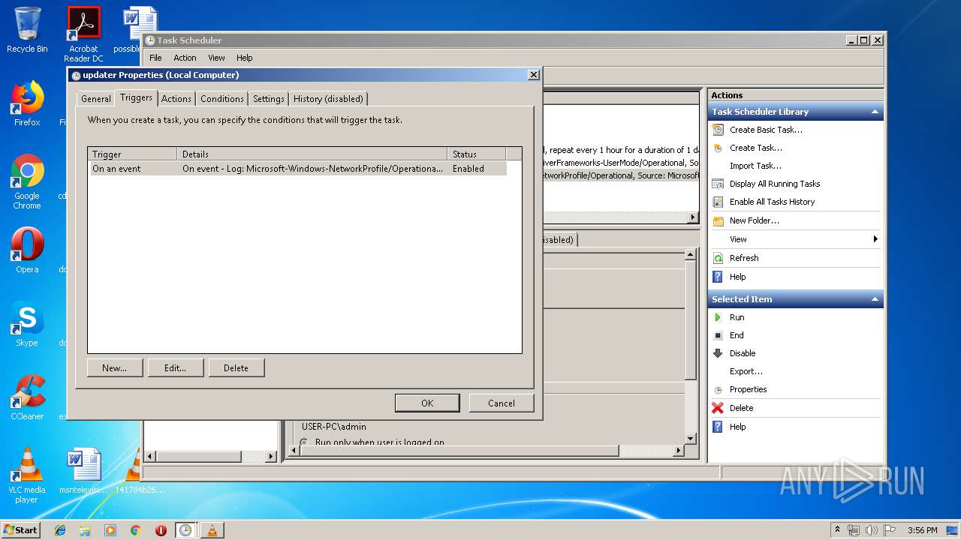
Task: Select Run only when user is logged on
Action: tap(304, 442)
